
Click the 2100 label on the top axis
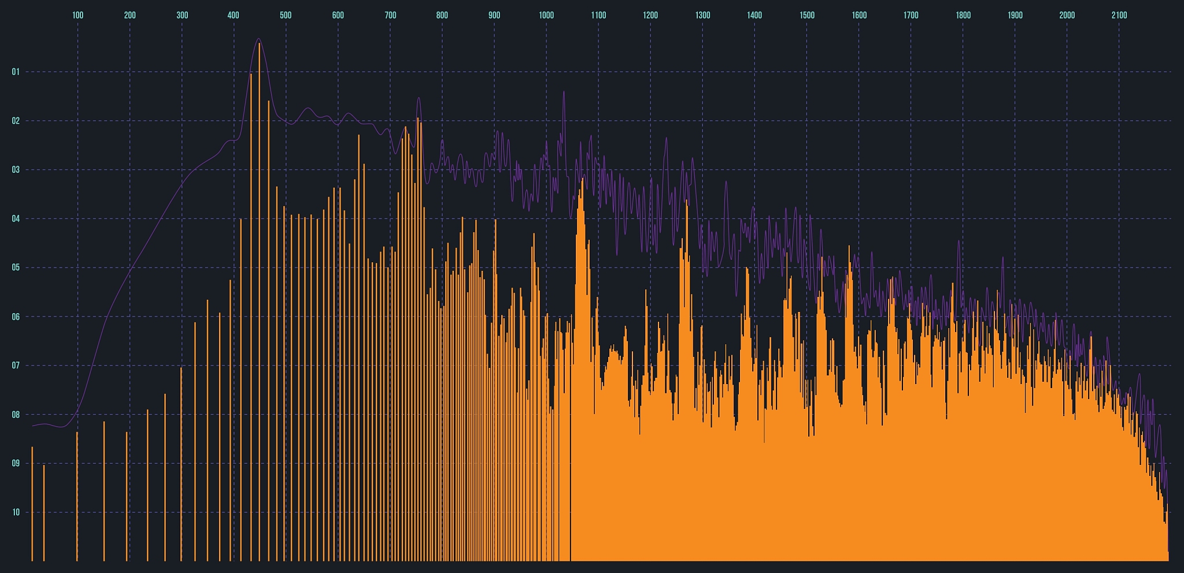pos(1119,16)
